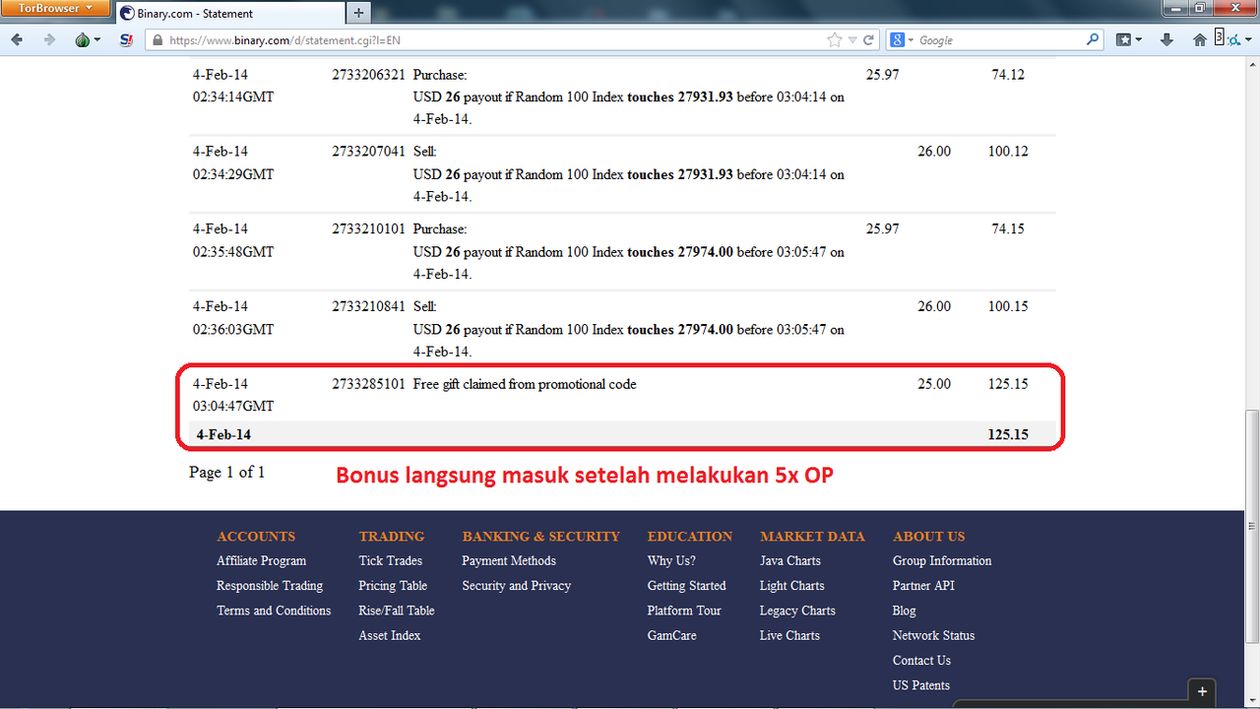1260x709 pixels.
Task: Open the Torbutton onion icon
Action: pyautogui.click(x=83, y=40)
